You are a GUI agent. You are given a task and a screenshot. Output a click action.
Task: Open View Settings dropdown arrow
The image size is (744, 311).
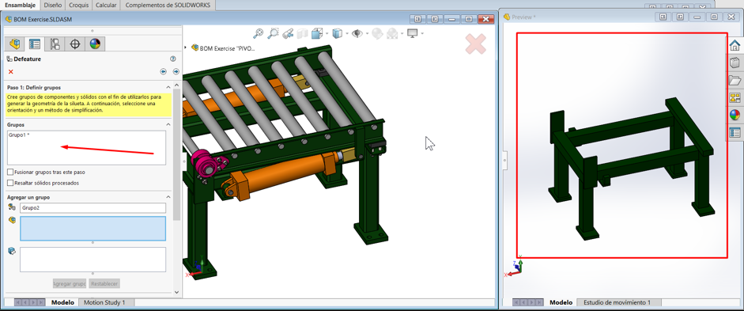[x=422, y=34]
